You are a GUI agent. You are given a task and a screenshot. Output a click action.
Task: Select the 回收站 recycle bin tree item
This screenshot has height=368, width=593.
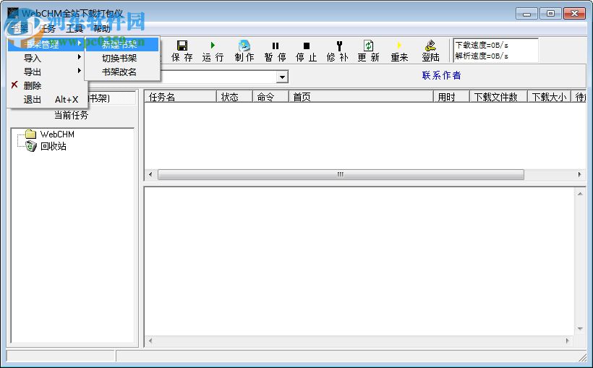point(46,146)
